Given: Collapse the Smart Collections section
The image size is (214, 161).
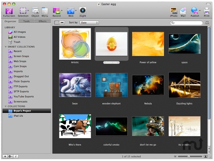Looking at the screenshot, I should 5,47.
